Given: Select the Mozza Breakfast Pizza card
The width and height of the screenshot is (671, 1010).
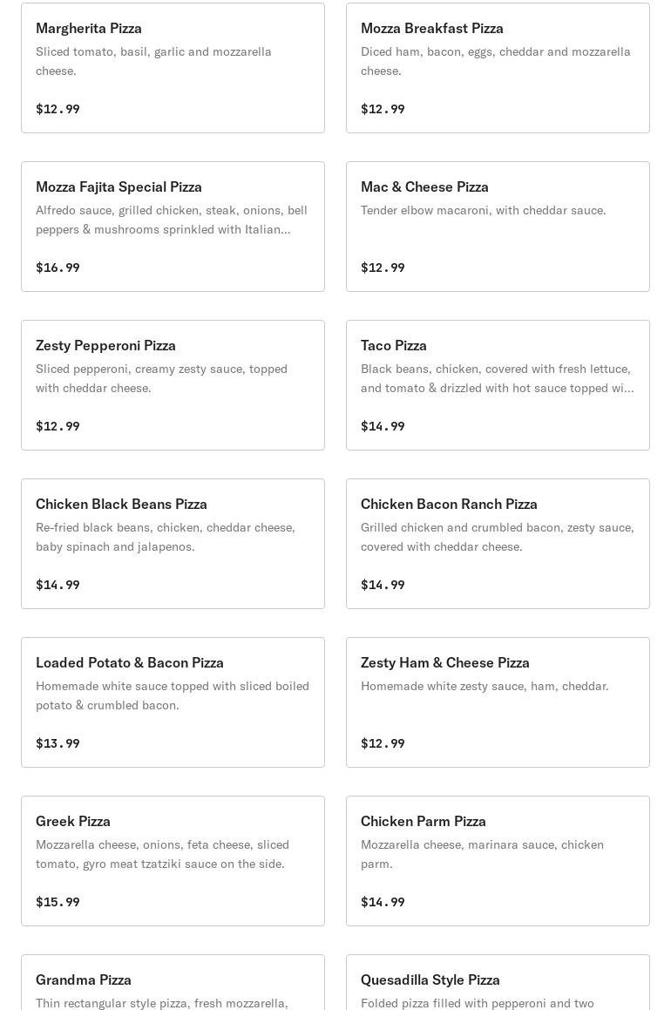Looking at the screenshot, I should click(x=498, y=68).
